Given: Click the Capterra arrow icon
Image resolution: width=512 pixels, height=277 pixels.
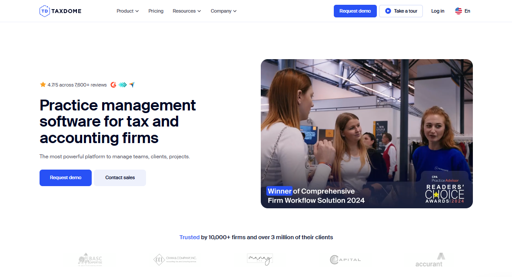Looking at the screenshot, I should [132, 85].
